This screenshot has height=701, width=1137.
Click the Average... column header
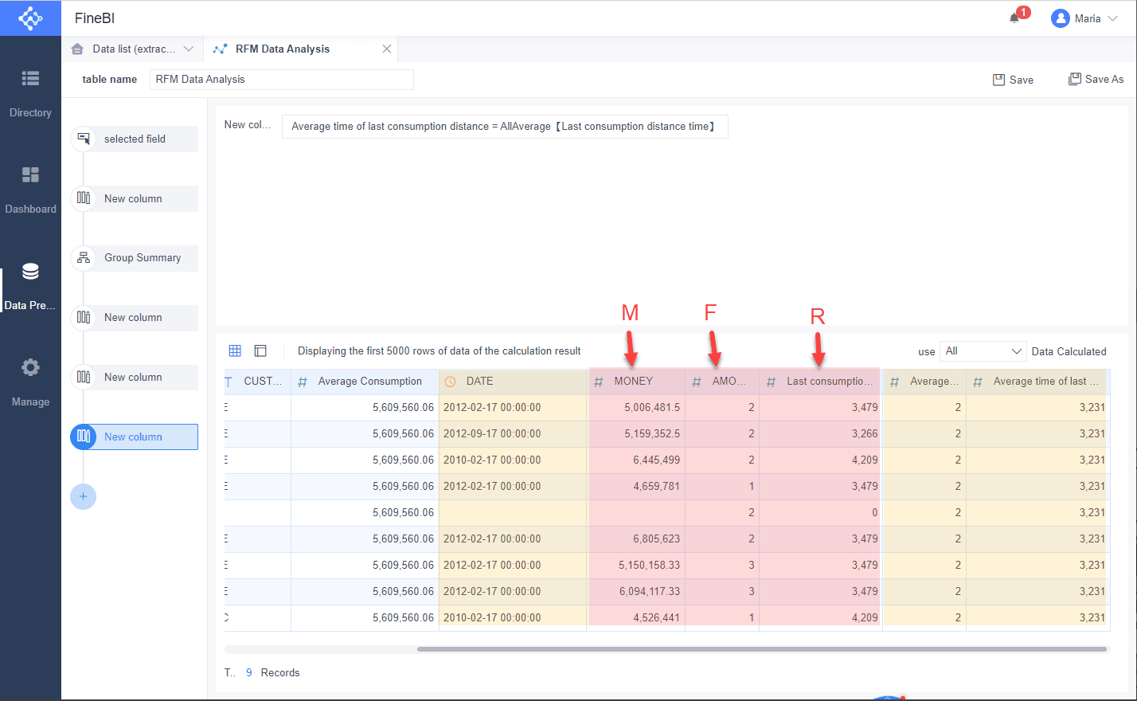[924, 382]
